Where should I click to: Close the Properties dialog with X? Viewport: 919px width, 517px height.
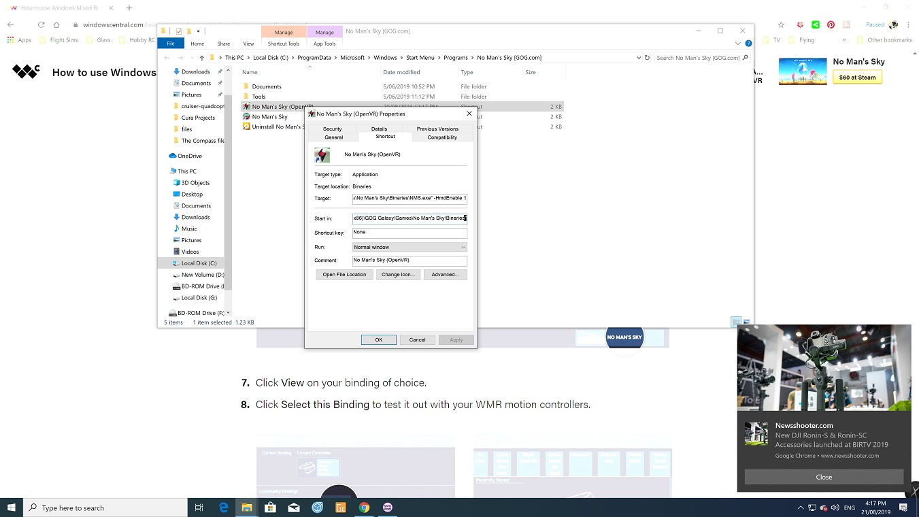tap(469, 114)
